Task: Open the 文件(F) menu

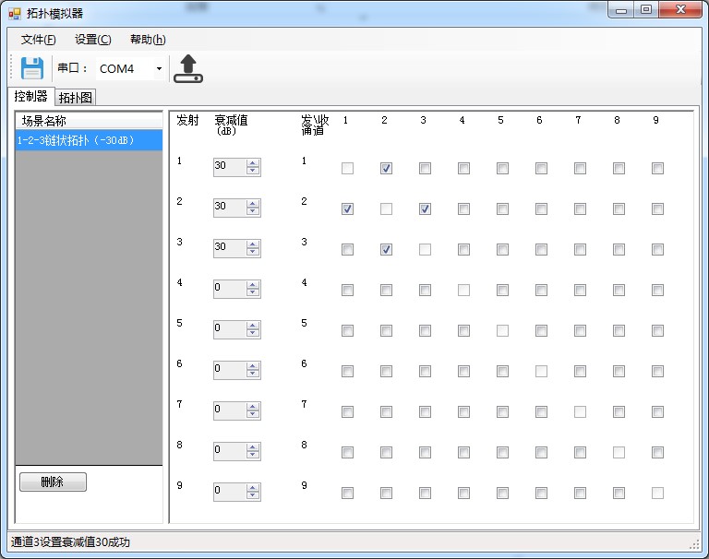Action: click(38, 40)
